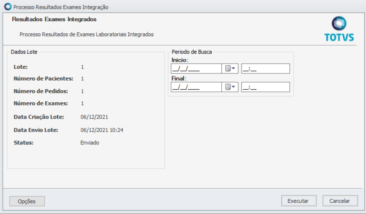Open the Inicio date calendar dropdown

(230, 69)
